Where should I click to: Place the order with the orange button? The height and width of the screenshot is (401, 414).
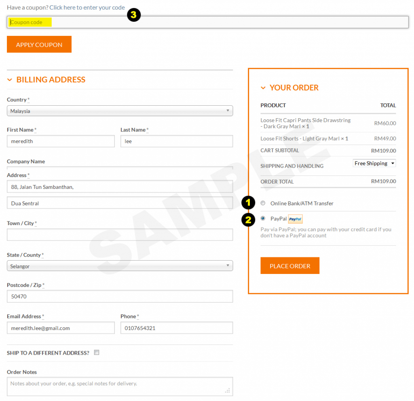pos(290,265)
